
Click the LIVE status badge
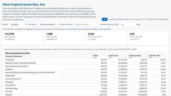click(x=104, y=19)
